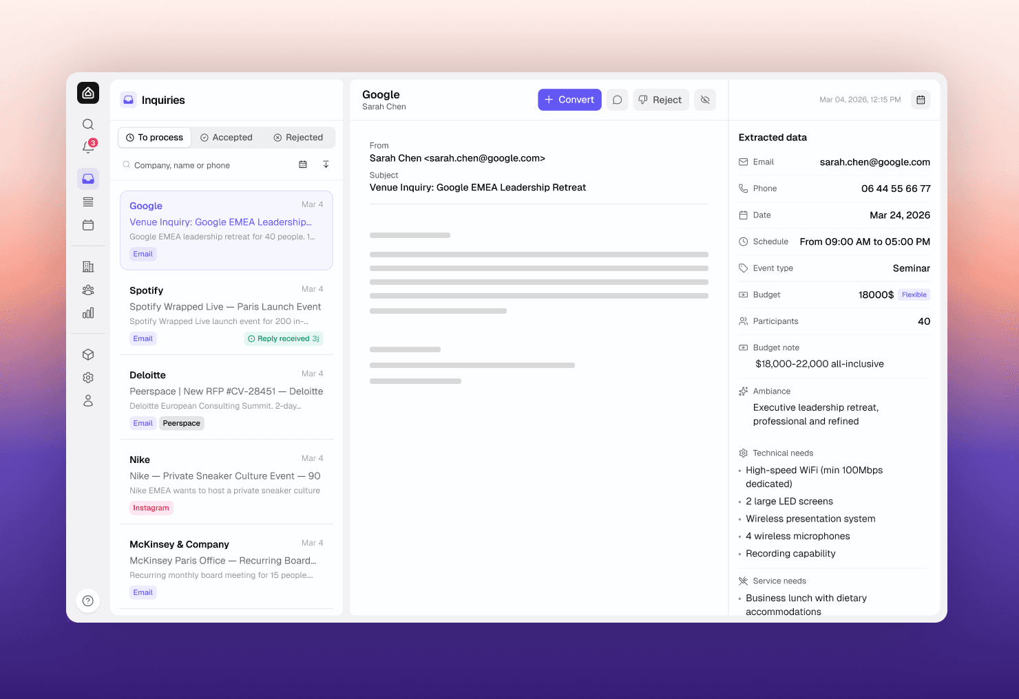This screenshot has height=699, width=1019.
Task: Click the participants value 40
Action: 924,321
